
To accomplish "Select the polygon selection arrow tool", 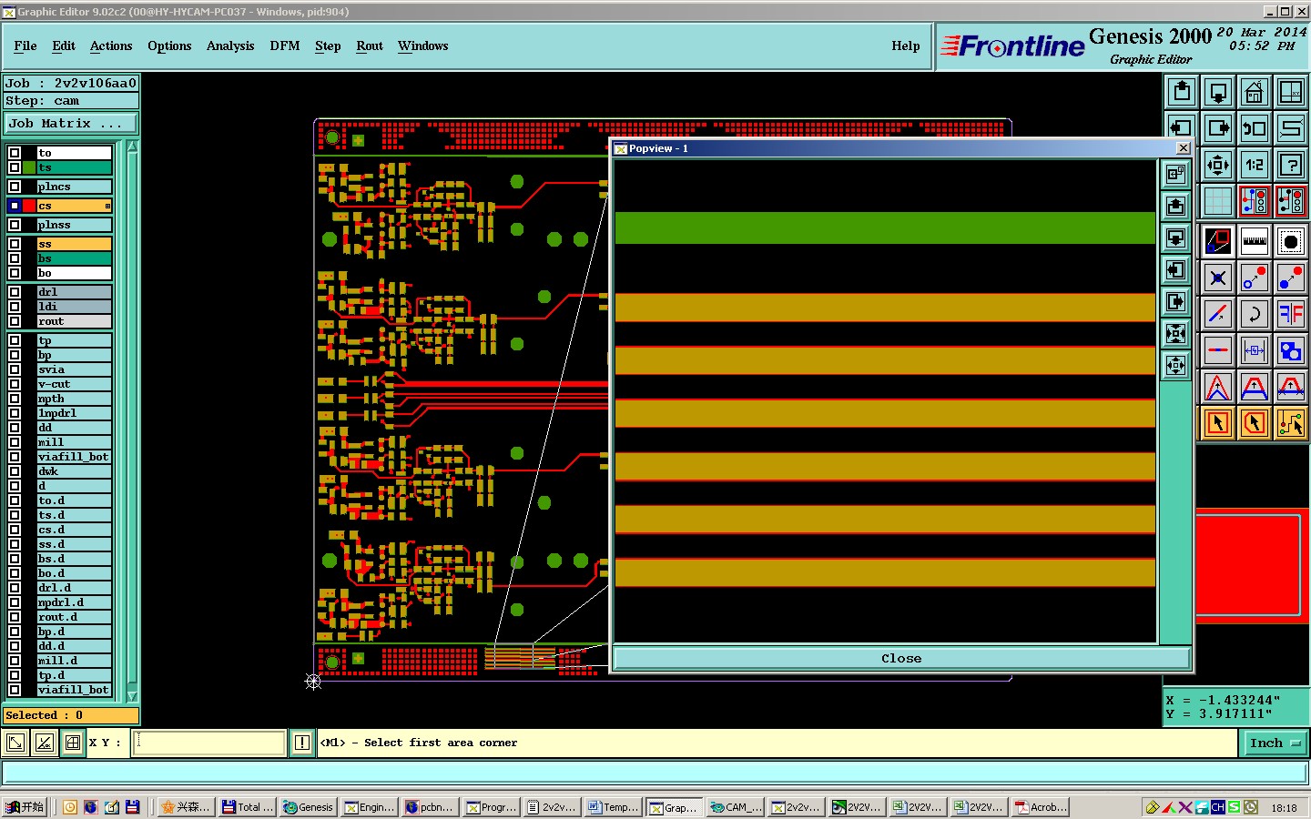I will click(1255, 423).
